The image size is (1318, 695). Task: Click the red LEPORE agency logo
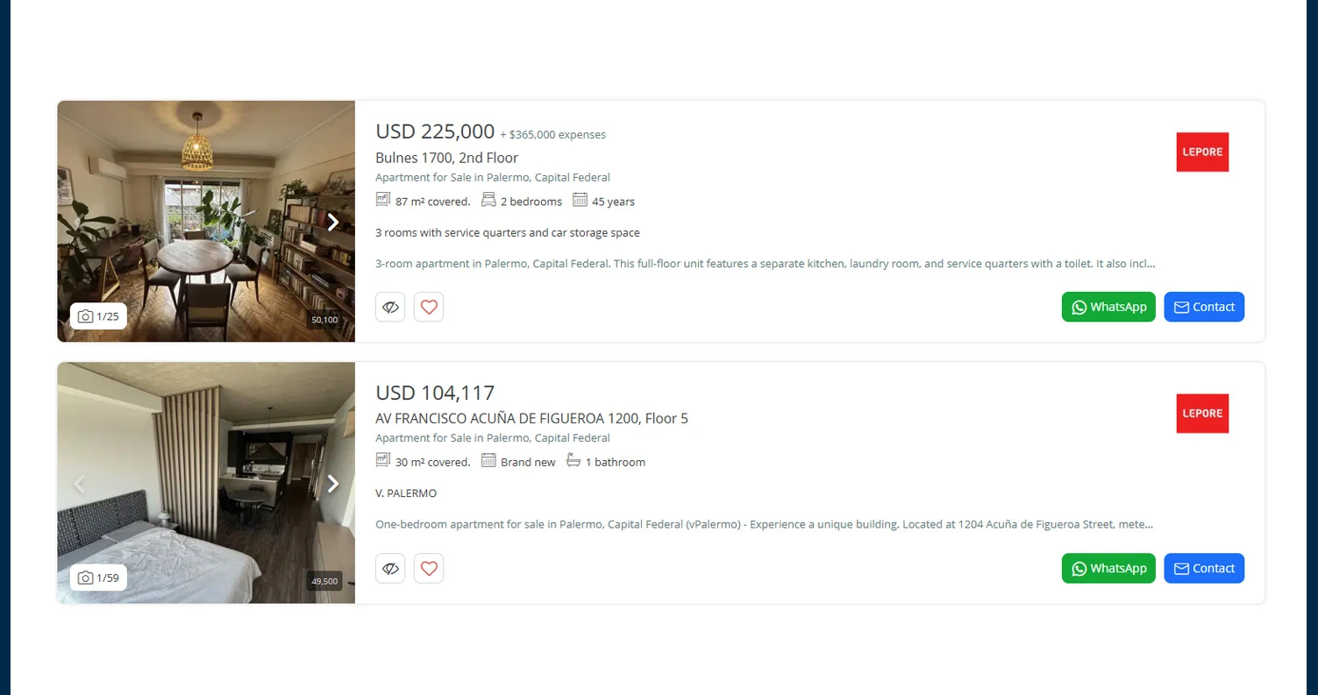pyautogui.click(x=1201, y=152)
